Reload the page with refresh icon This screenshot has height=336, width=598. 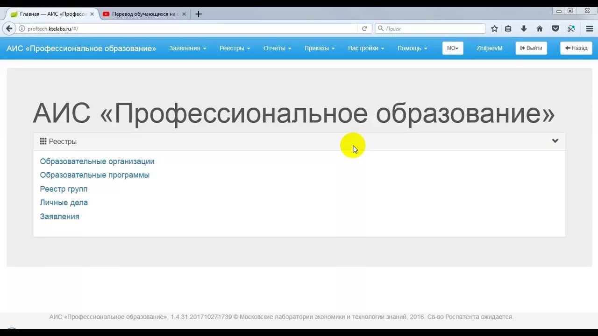tap(364, 28)
